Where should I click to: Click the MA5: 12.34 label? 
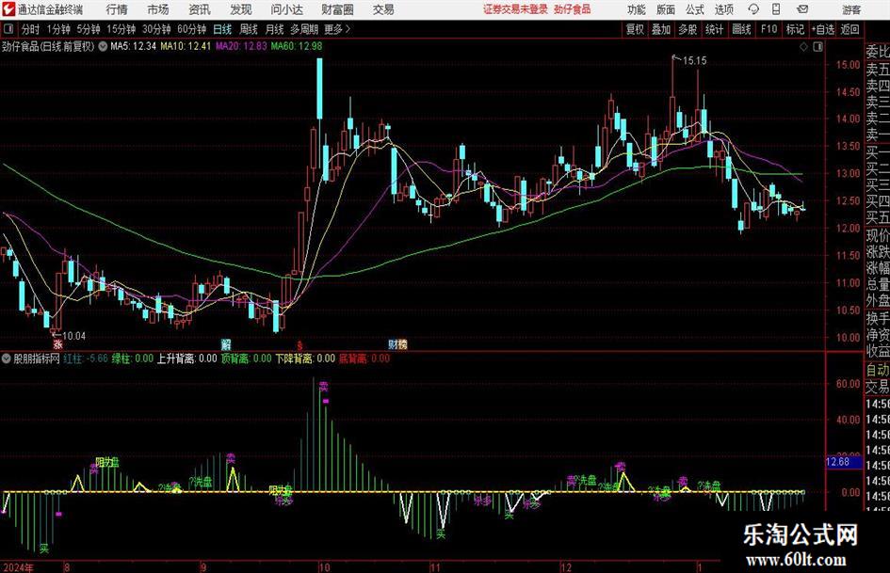(133, 46)
